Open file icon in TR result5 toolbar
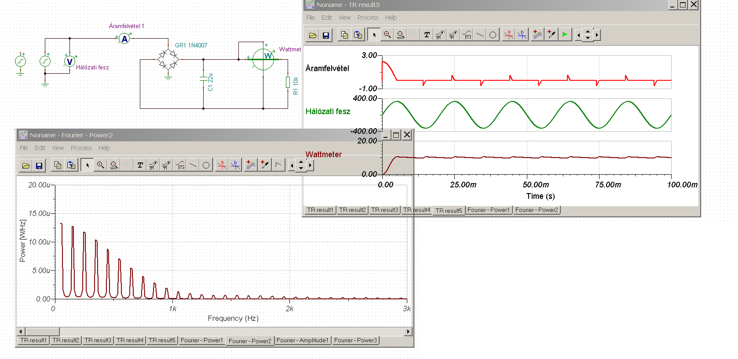This screenshot has width=738, height=359. [313, 35]
